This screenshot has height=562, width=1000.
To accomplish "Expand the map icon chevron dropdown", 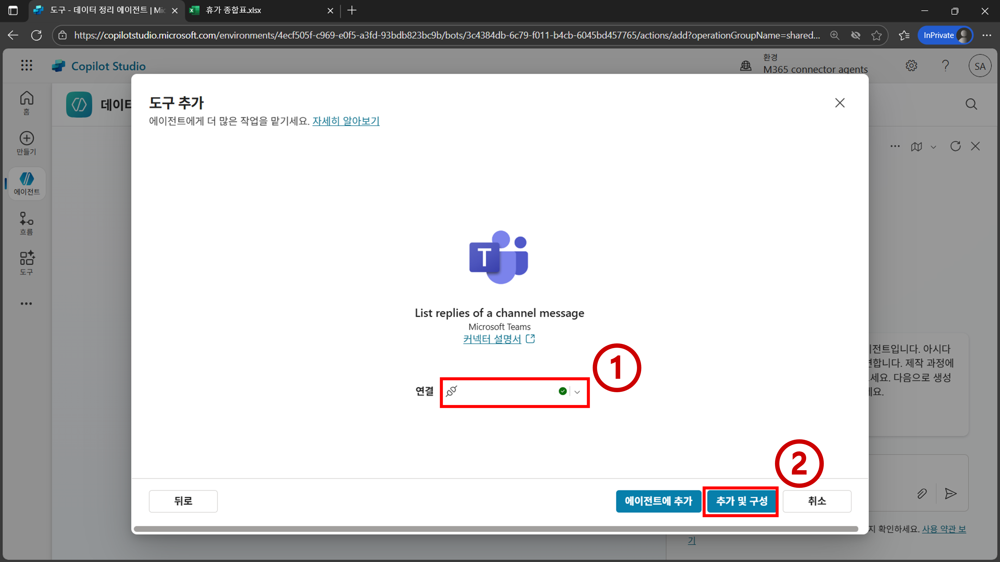I will pos(933,147).
